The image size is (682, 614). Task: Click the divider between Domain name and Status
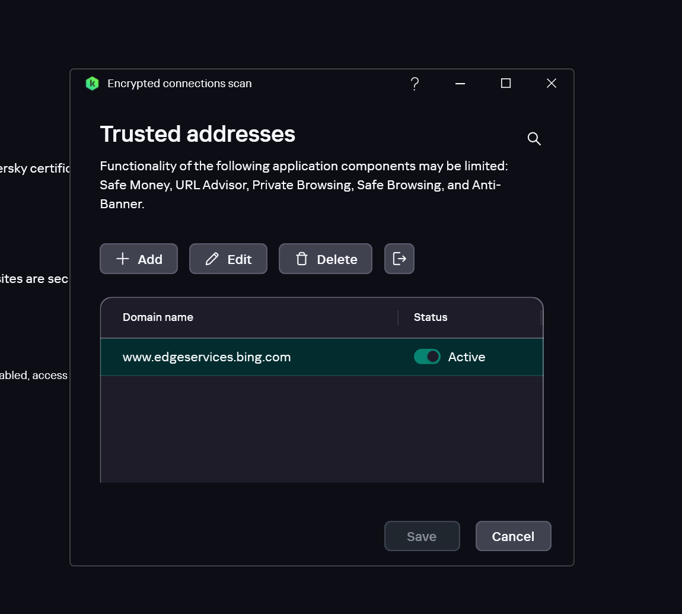point(398,317)
